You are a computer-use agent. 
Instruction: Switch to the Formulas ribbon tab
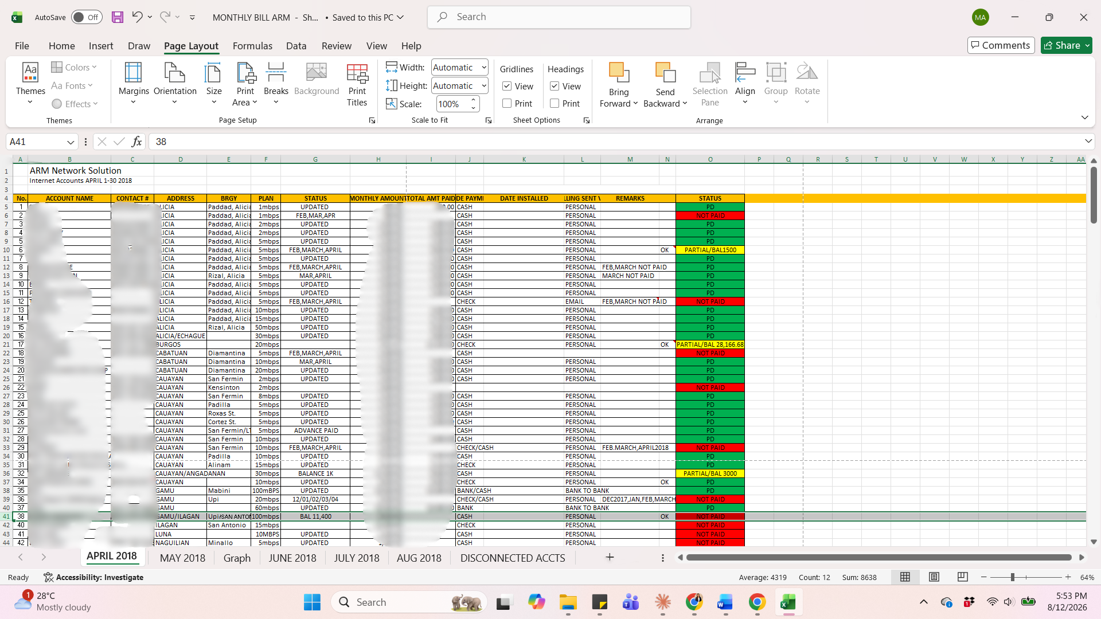[x=252, y=46]
